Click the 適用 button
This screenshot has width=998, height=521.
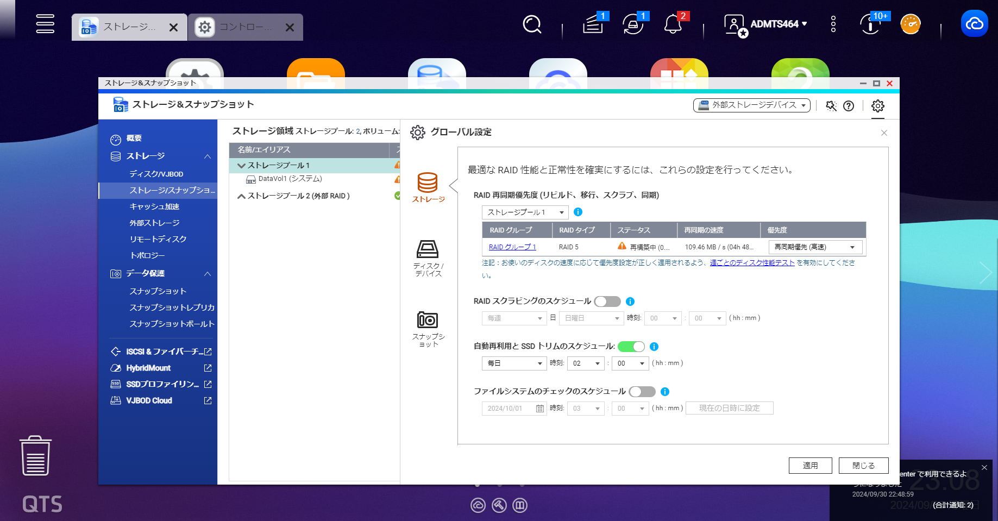pos(811,466)
